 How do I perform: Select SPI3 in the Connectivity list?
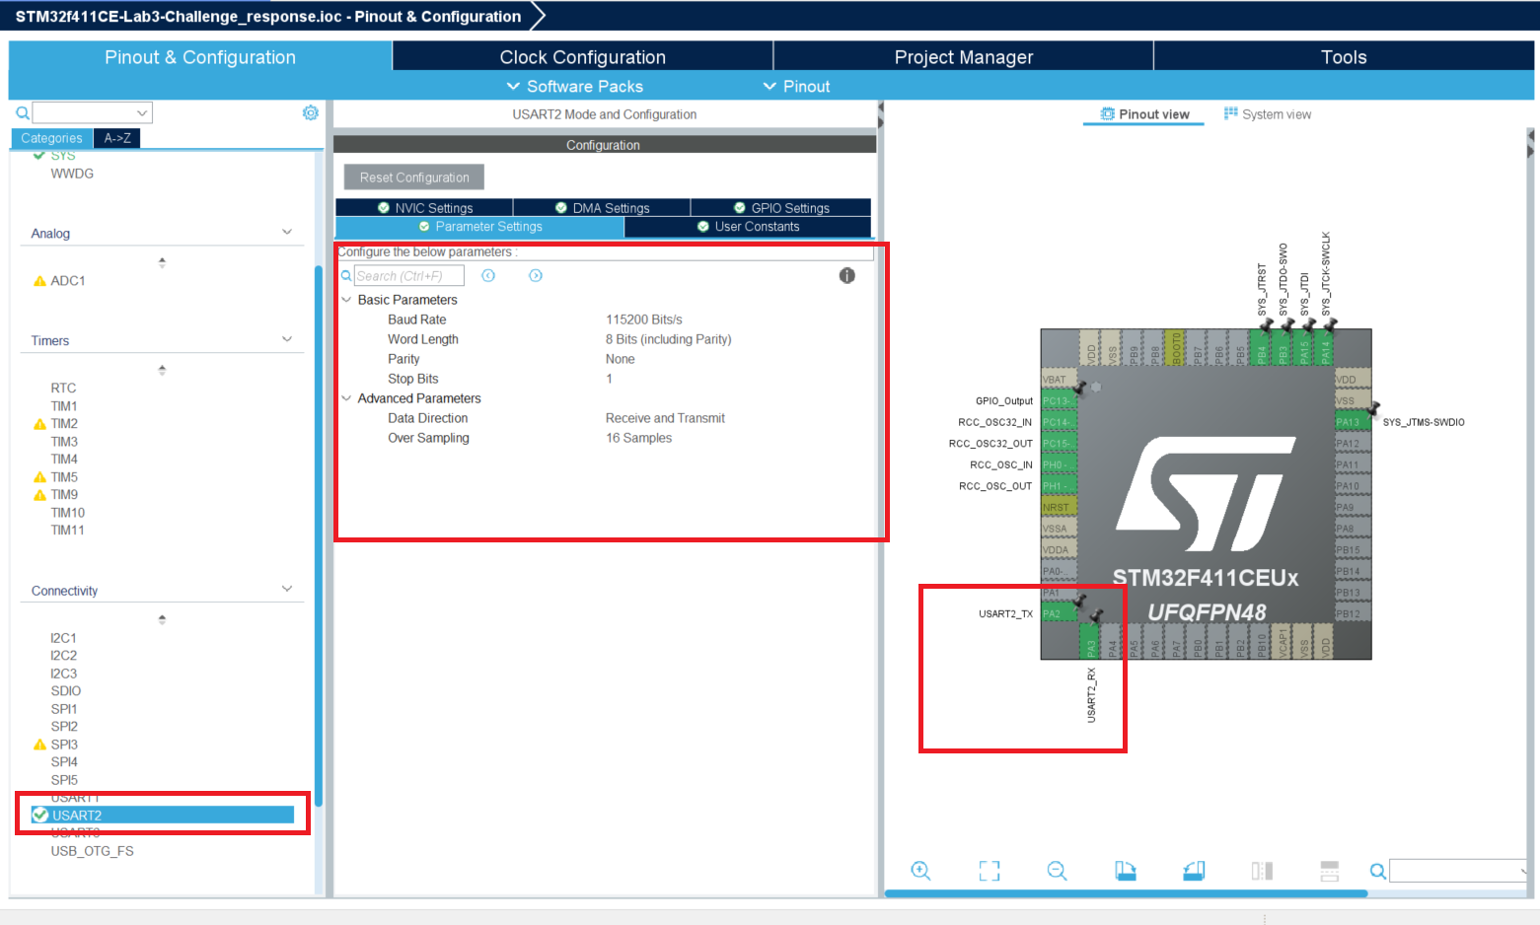[x=64, y=745]
